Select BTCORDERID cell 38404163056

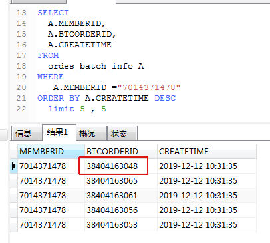[x=121, y=210]
